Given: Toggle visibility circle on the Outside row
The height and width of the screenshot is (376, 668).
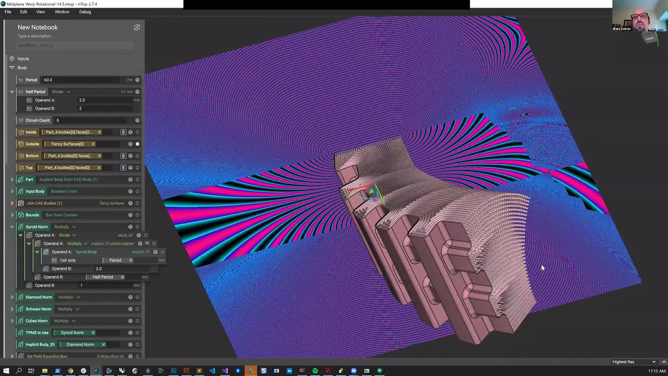Looking at the screenshot, I should tap(137, 144).
